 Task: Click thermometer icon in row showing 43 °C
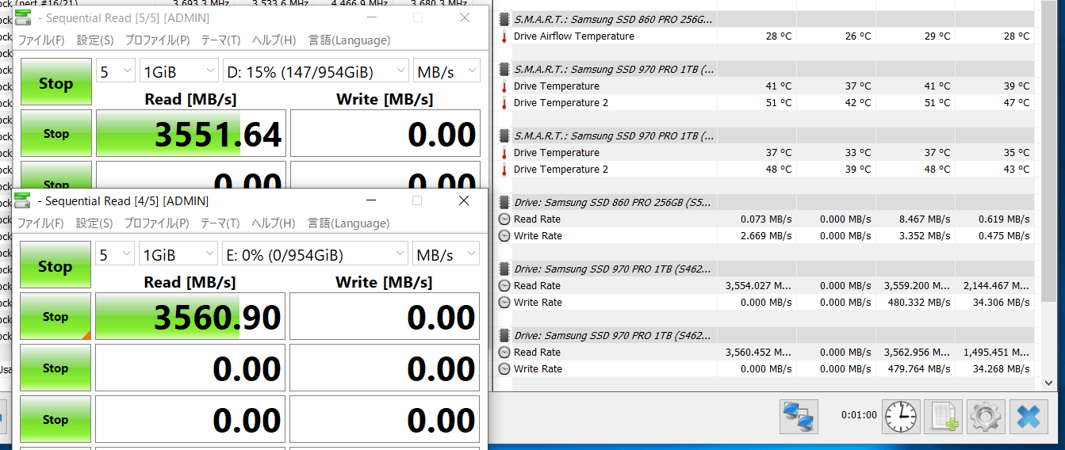[504, 170]
